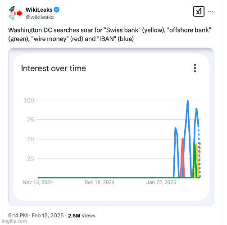Click the 2.6M Views count
Screen dimensions: 227x225
pyautogui.click(x=82, y=216)
